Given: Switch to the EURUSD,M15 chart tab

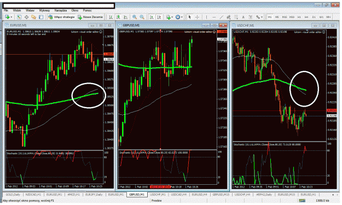Looking at the screenshot, I should pyautogui.click(x=286, y=195).
